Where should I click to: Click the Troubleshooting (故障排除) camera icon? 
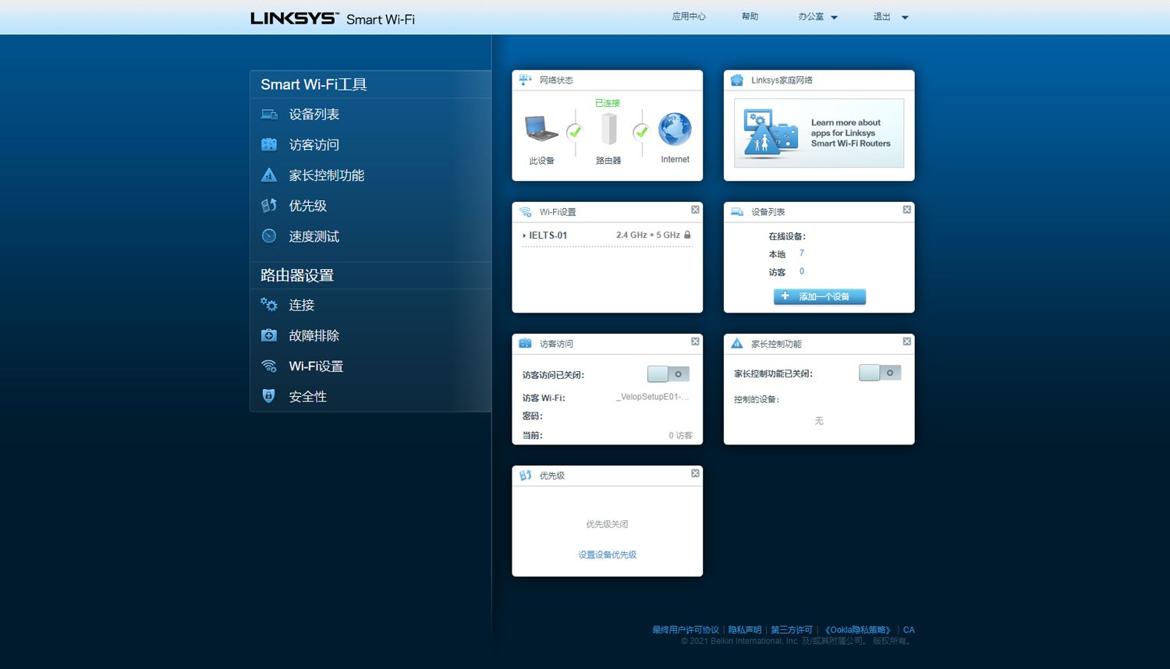click(x=269, y=335)
